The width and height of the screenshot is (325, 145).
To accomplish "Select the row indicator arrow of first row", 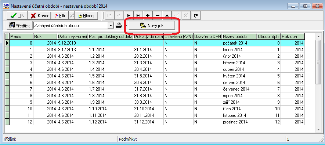I will 7,43.
